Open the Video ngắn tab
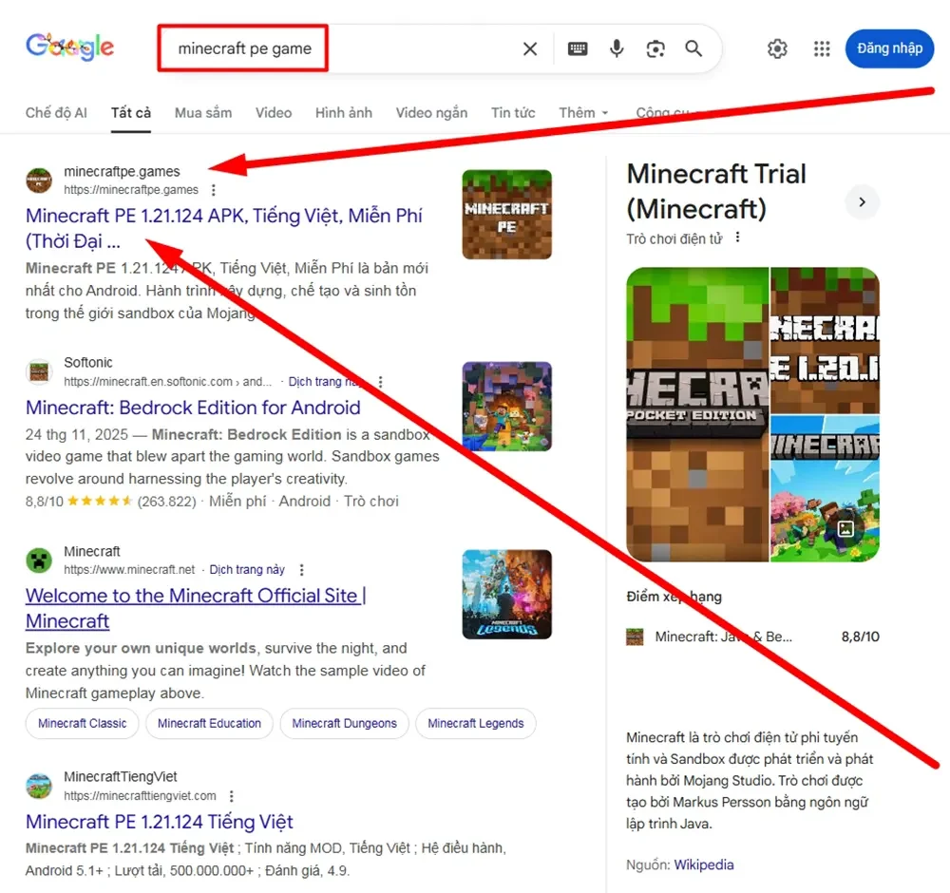Viewport: 950px width, 893px height. [x=431, y=113]
